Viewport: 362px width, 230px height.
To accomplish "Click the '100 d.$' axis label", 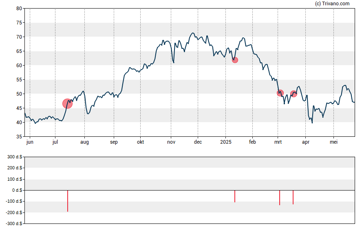I will point(15,179).
